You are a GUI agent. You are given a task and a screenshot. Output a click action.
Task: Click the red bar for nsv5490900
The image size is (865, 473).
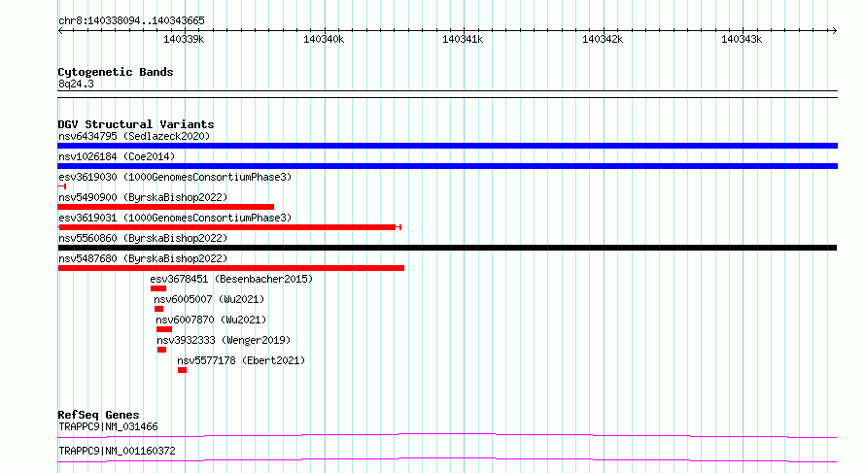(165, 207)
